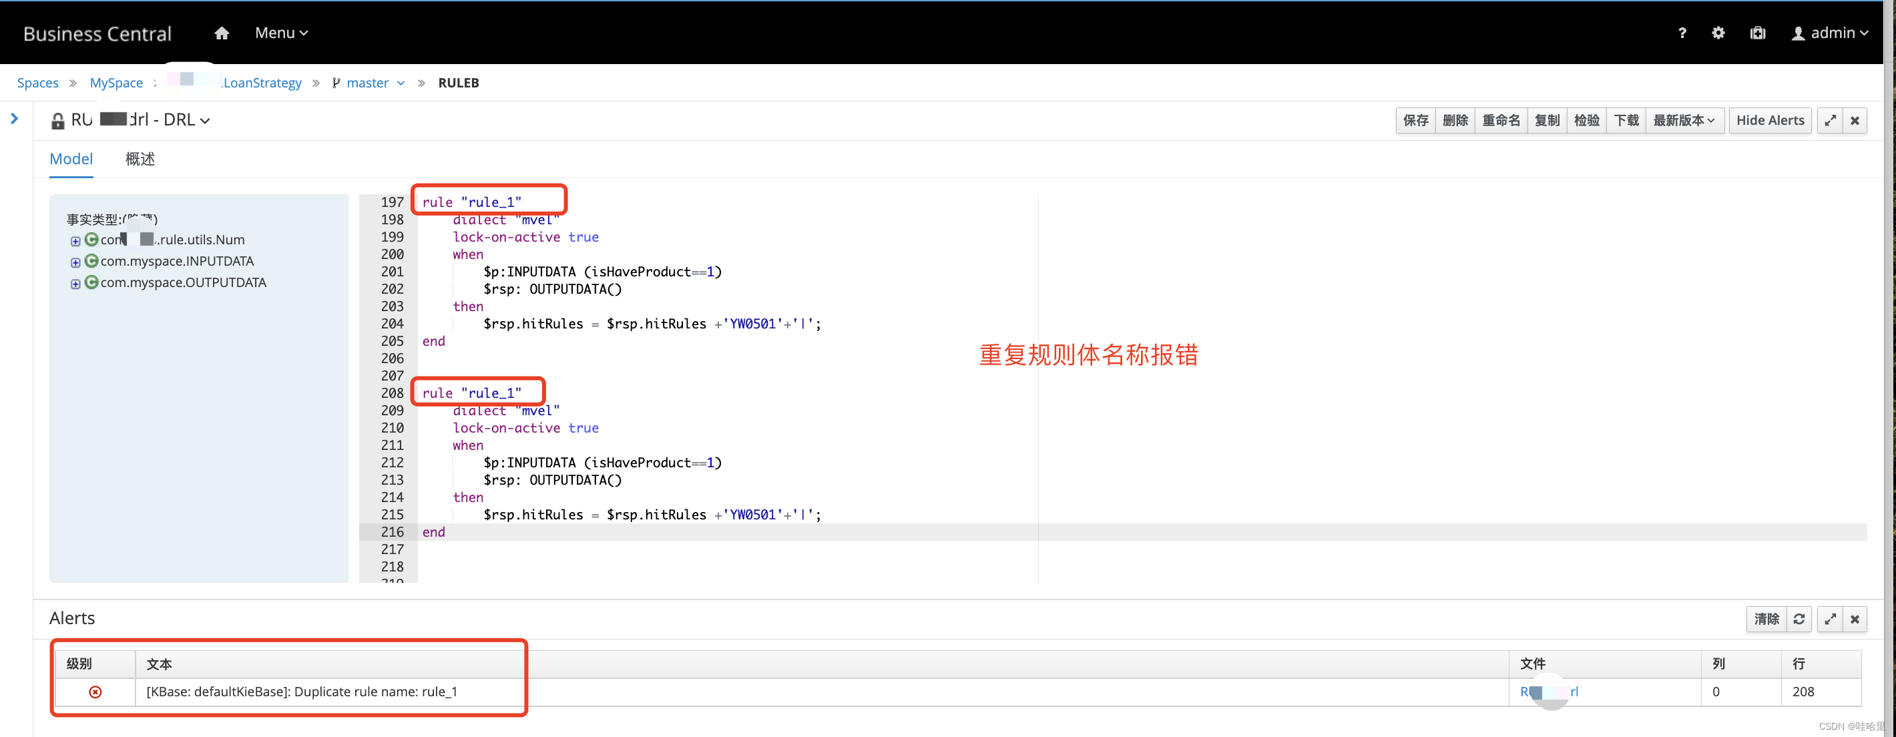Switch to the 概述 tab
Image resolution: width=1896 pixels, height=737 pixels.
[140, 158]
